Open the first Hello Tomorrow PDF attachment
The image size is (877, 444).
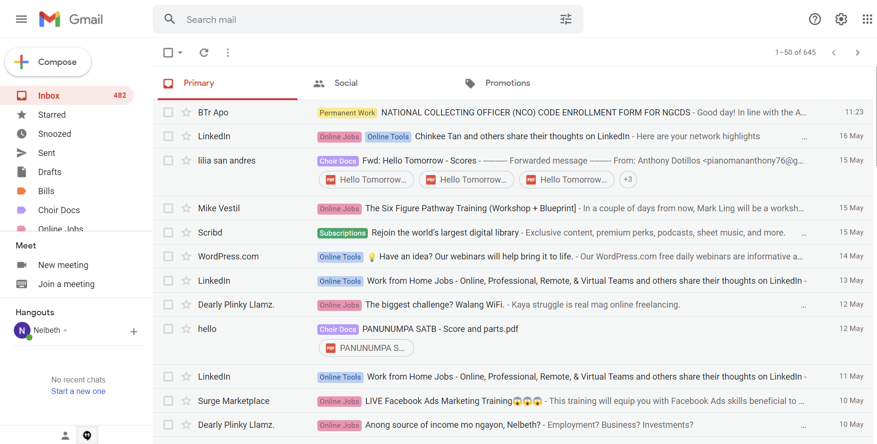366,179
